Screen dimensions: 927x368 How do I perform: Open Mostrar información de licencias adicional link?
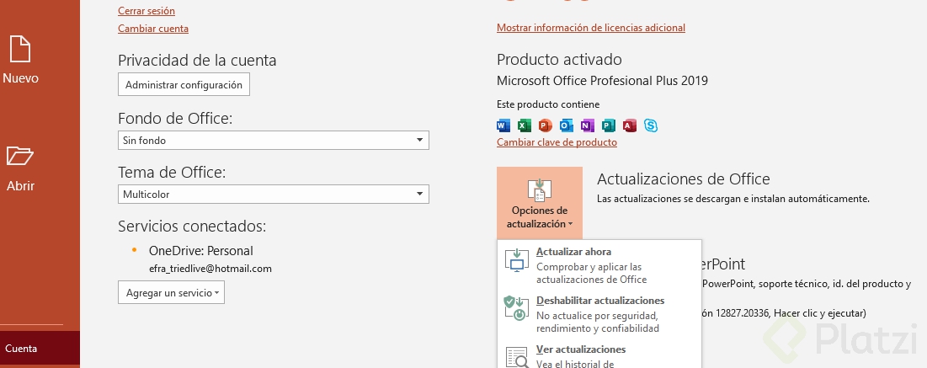pyautogui.click(x=591, y=28)
